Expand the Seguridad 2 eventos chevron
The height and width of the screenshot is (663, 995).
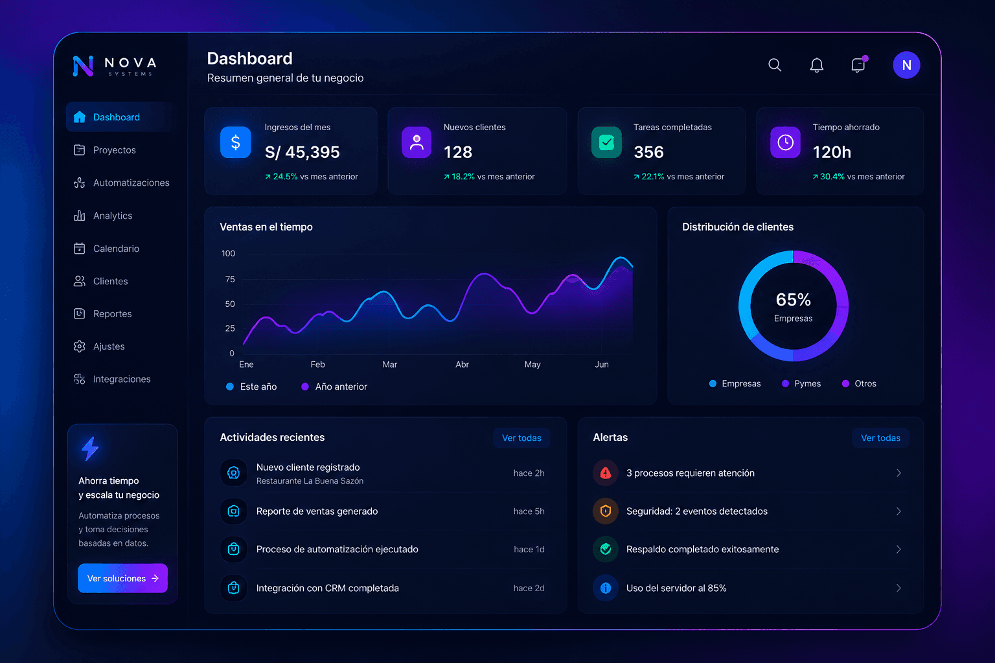point(898,511)
